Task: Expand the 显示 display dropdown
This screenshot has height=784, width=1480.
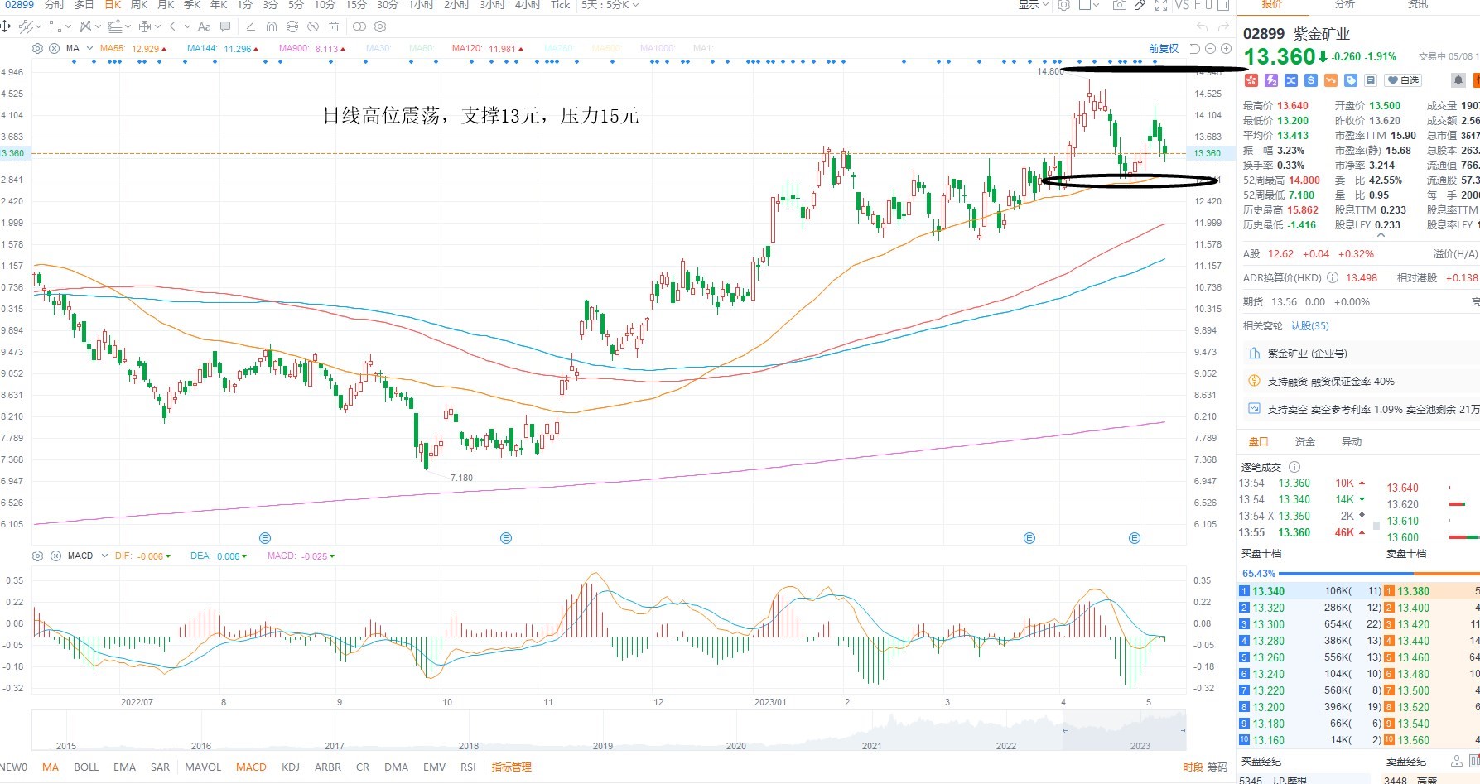Action: pyautogui.click(x=1045, y=5)
